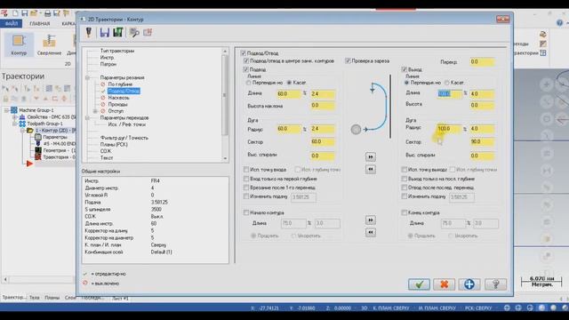The width and height of the screenshot is (569, 320).
Task: Enable the Конец контура checkbox
Action: point(404,212)
